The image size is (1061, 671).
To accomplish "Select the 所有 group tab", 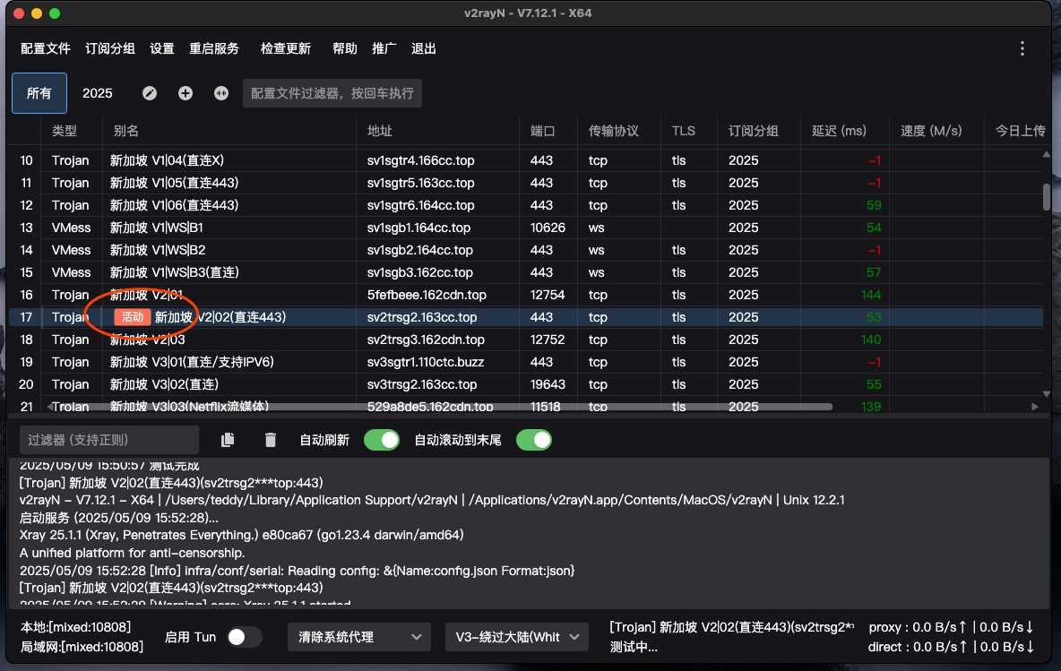I will pos(39,93).
